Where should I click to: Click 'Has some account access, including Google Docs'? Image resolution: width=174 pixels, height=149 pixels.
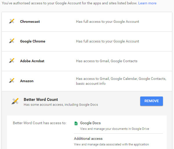(x=61, y=105)
